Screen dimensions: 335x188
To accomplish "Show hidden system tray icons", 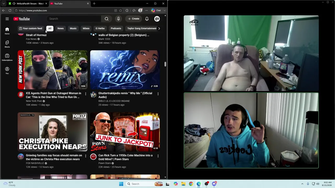I will pos(302,184).
